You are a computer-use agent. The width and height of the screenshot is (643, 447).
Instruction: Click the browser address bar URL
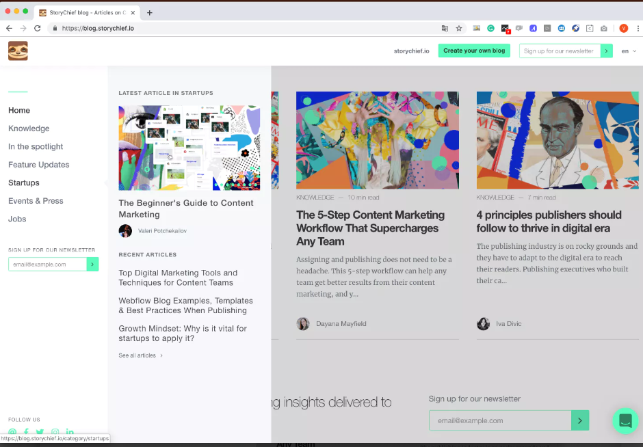coord(98,28)
